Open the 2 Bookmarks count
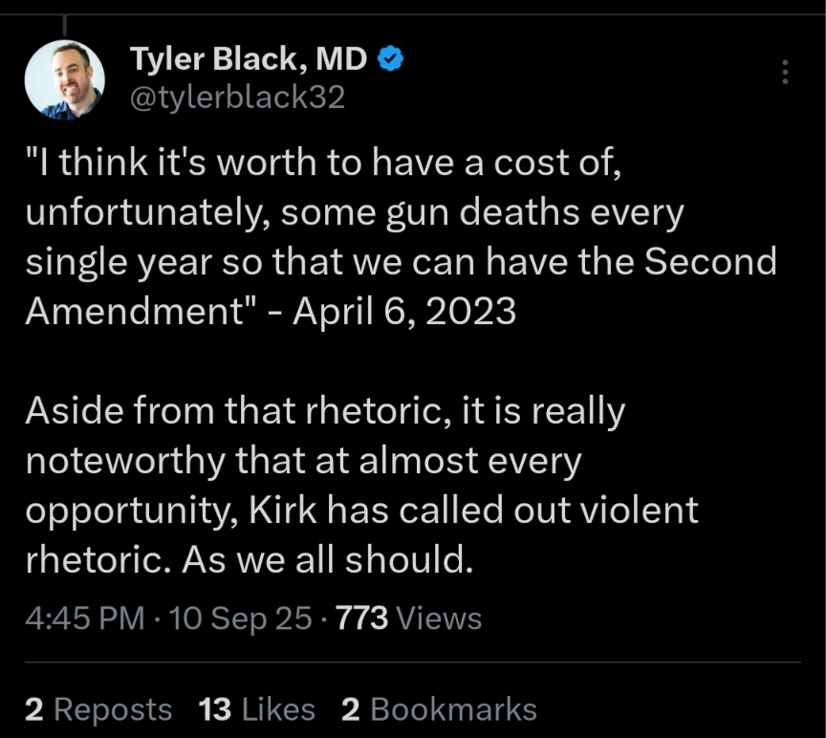 click(x=439, y=709)
